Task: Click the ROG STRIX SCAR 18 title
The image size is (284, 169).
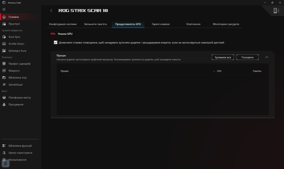Action: coord(83,11)
